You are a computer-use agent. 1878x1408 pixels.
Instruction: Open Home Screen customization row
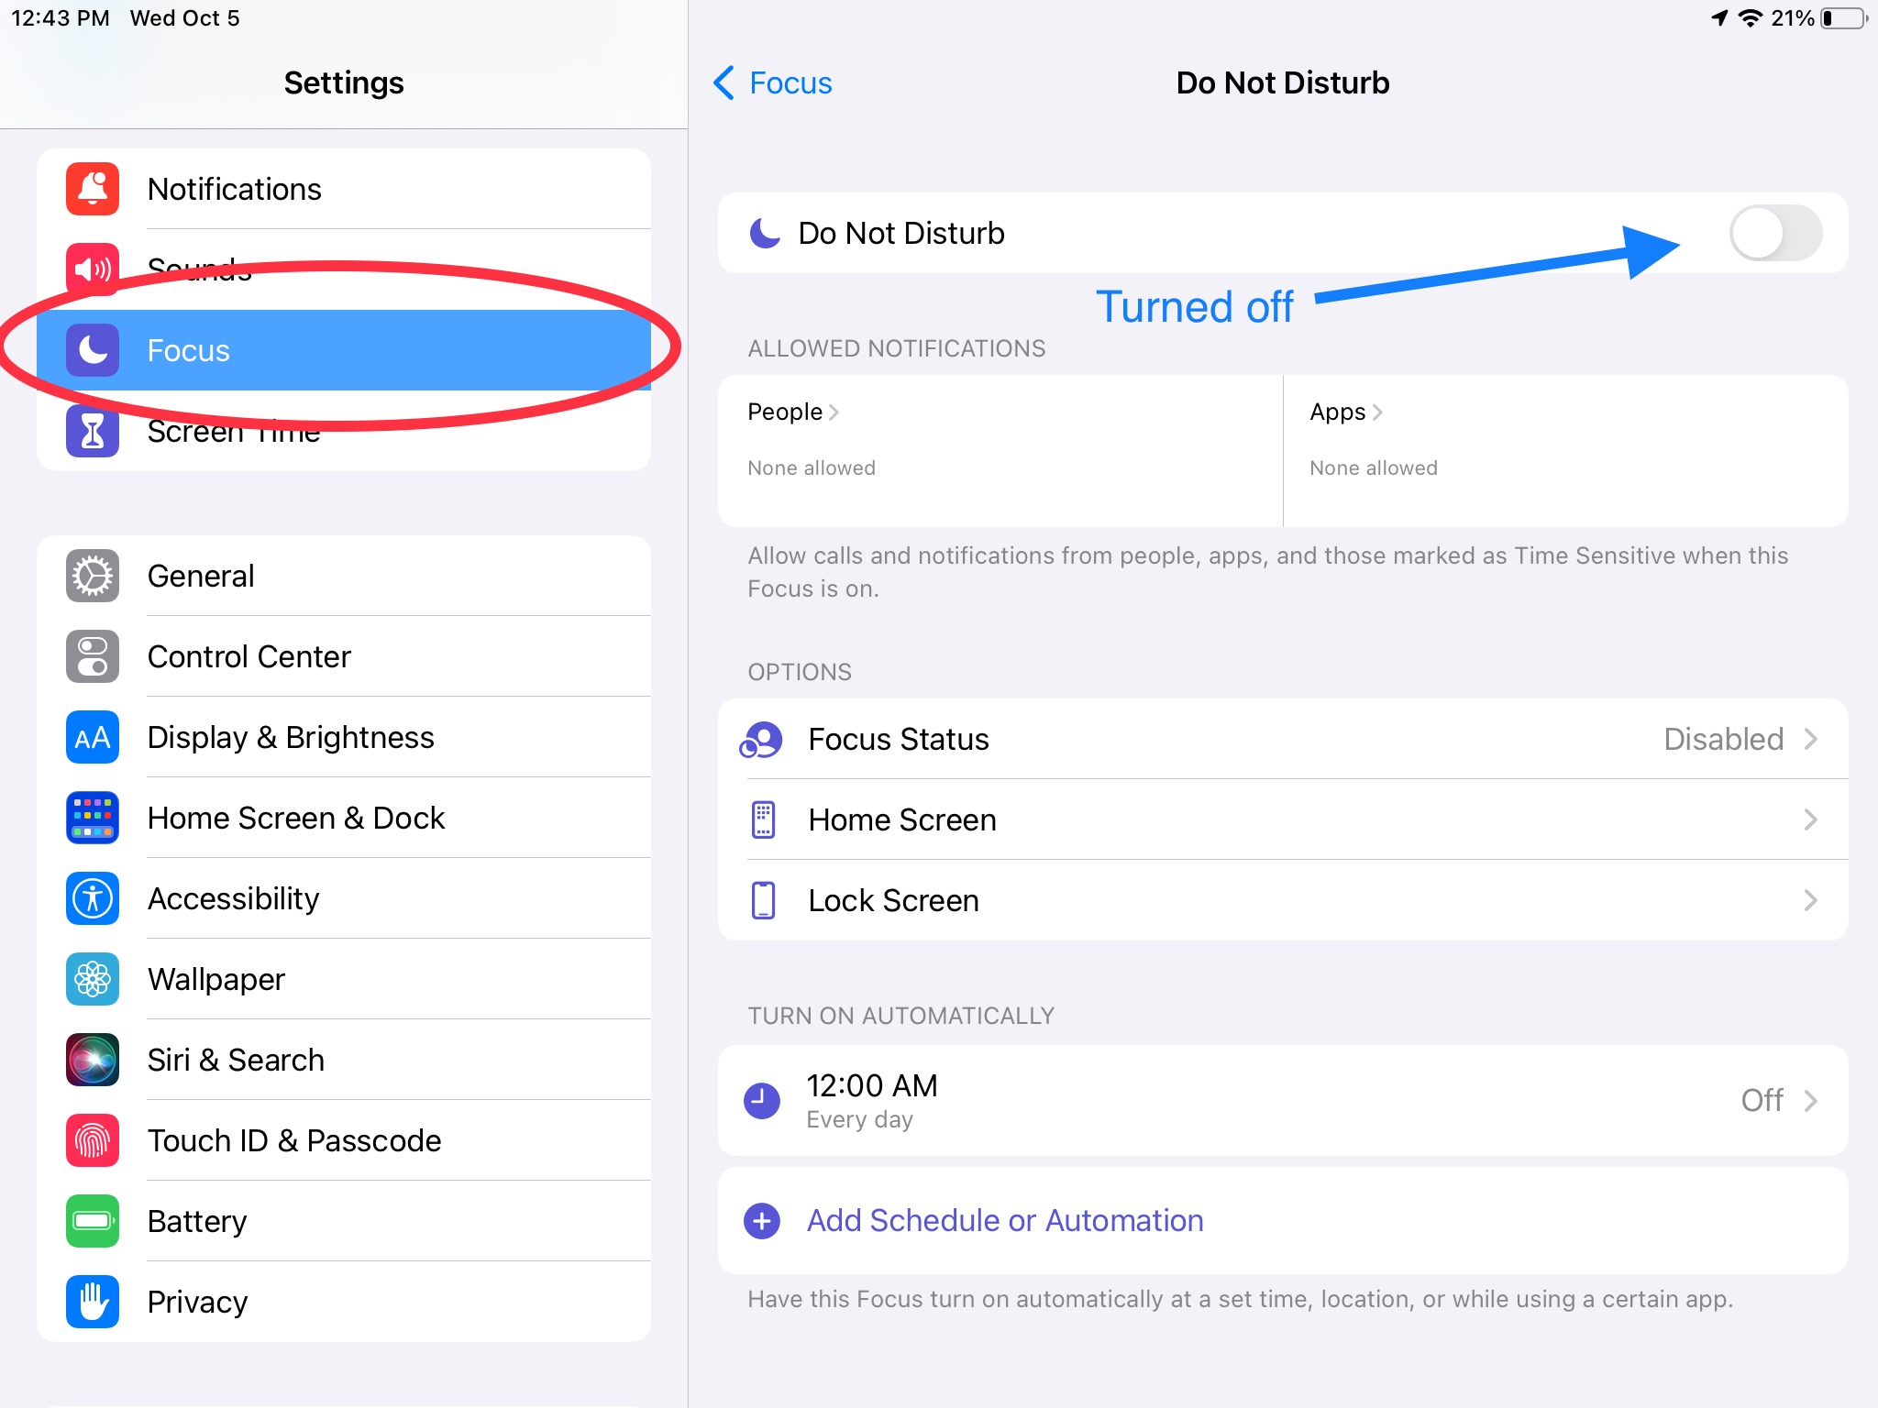pyautogui.click(x=1810, y=819)
